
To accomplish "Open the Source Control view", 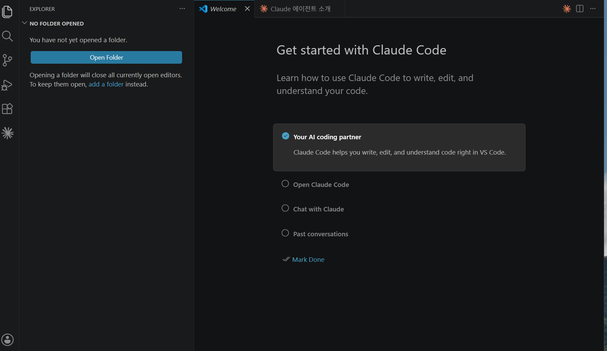I will pyautogui.click(x=7, y=60).
